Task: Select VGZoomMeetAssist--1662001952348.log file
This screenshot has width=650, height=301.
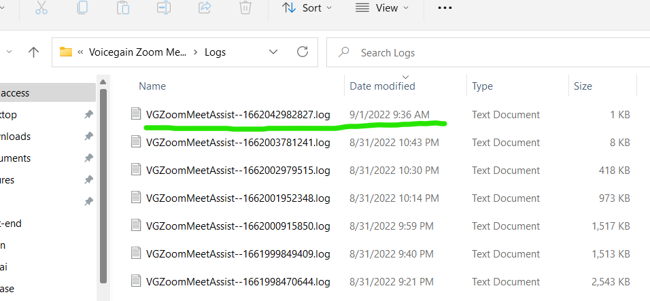Action: 238,198
